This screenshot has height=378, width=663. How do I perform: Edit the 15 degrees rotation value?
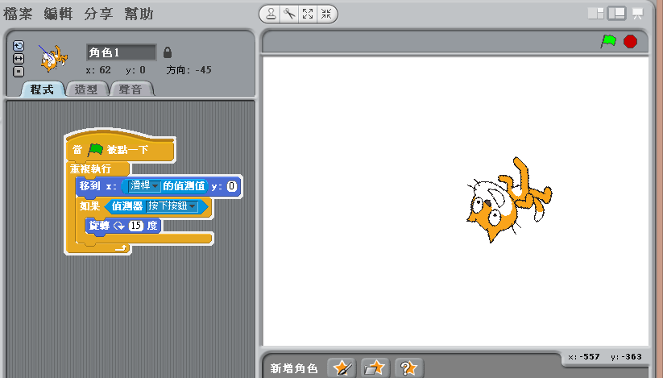pyautogui.click(x=136, y=226)
